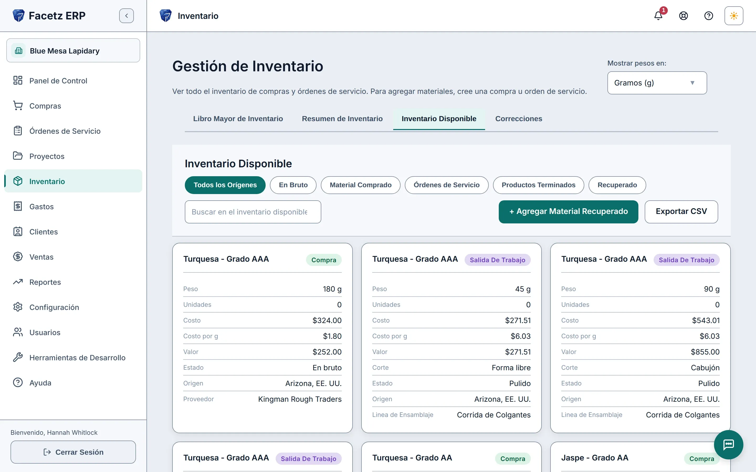Open the notifications bell
Image resolution: width=756 pixels, height=472 pixels.
(658, 16)
